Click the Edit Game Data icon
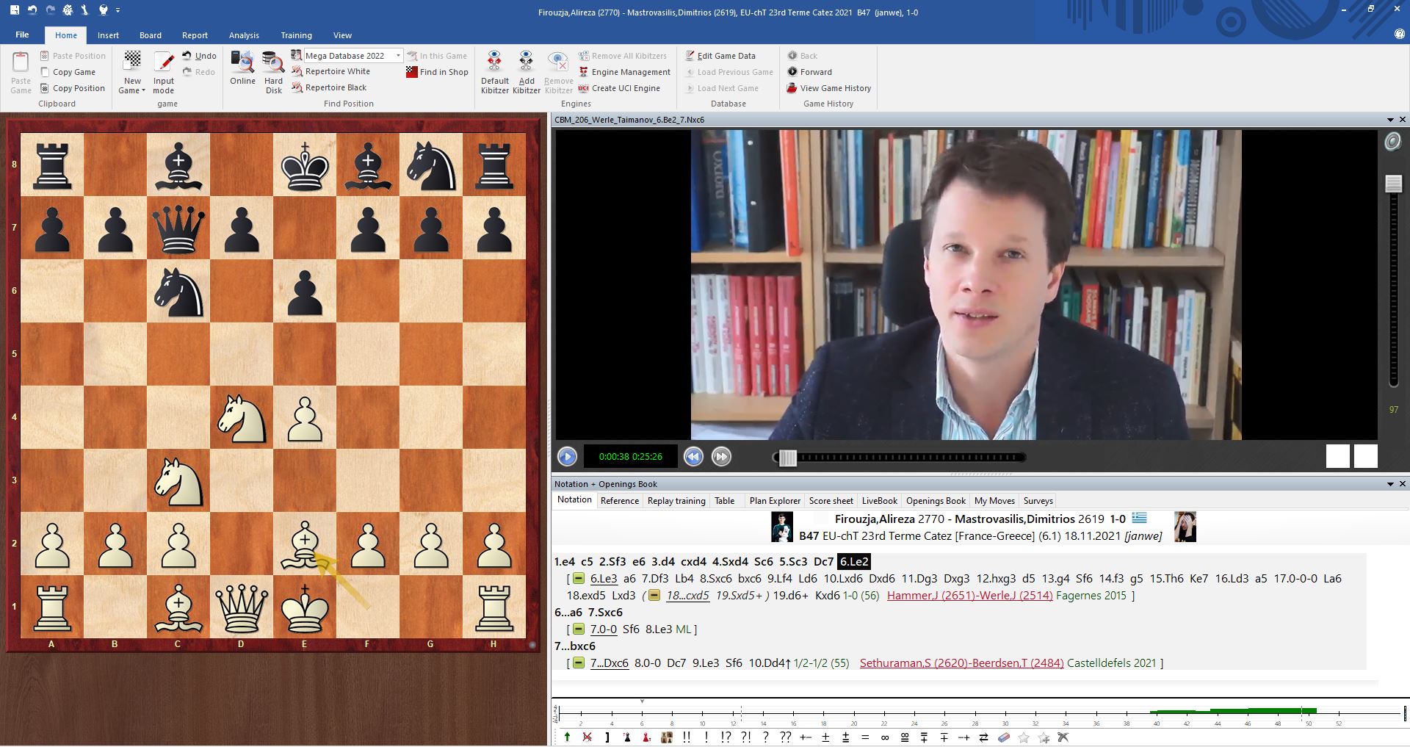Viewport: 1410px width, 747px height. 690,56
